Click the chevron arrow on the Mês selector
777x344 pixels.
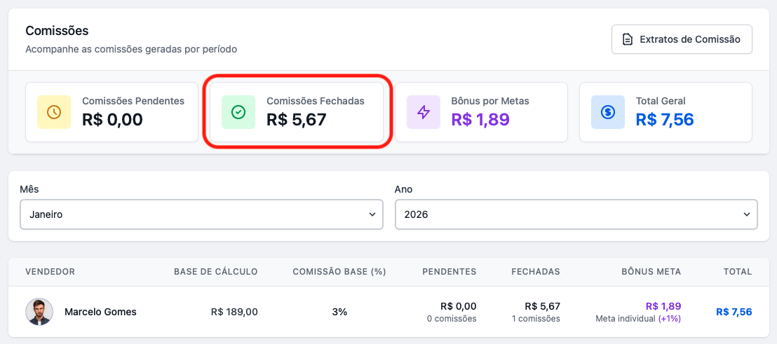click(372, 214)
